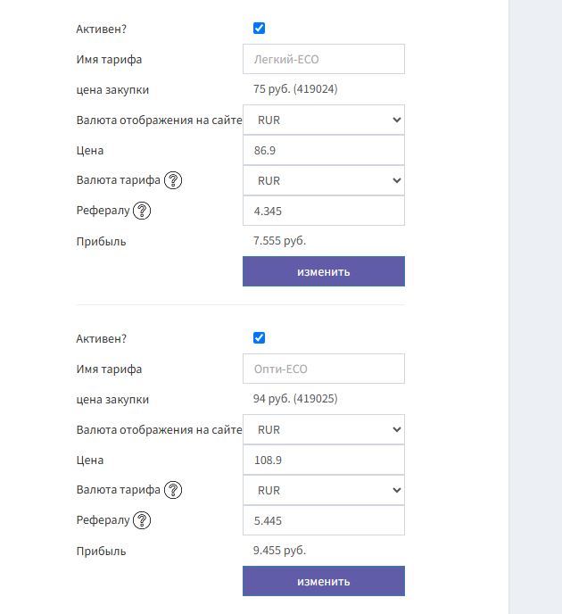Click purchase price text 94 руб. (419025)
Image resolution: width=562 pixels, height=614 pixels.
click(295, 399)
